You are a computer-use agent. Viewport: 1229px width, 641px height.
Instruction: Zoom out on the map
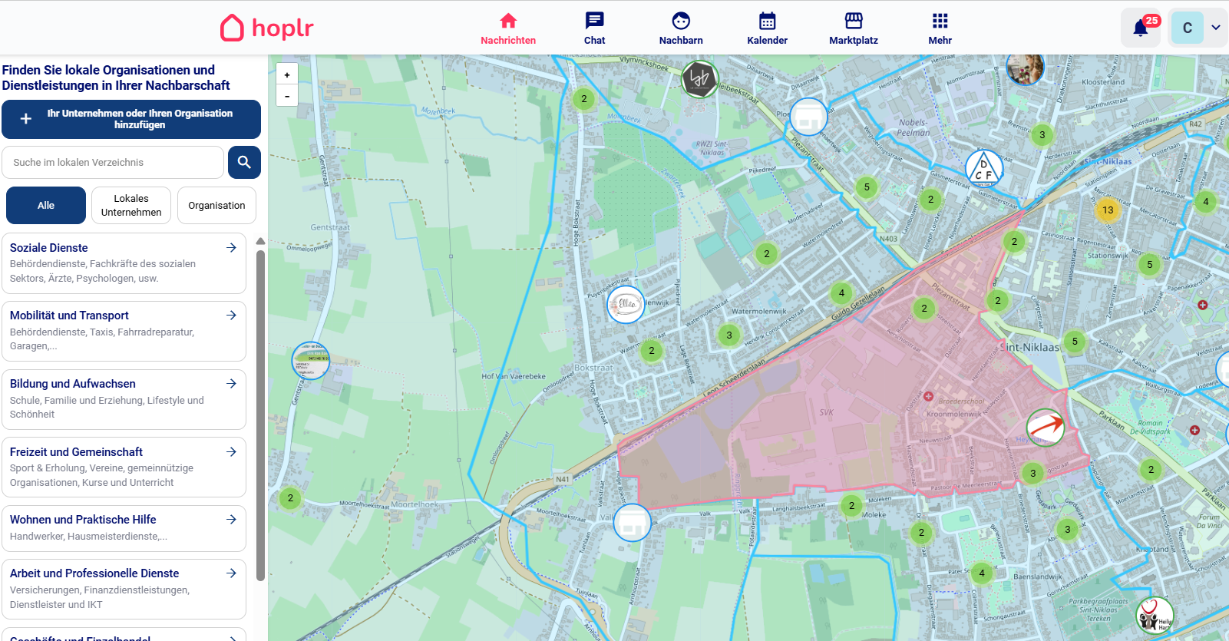tap(287, 96)
